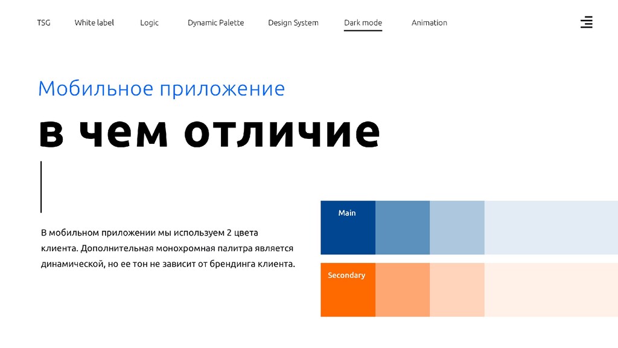Screen dimensions: 618x348
Task: Open the Design System section
Action: [293, 23]
